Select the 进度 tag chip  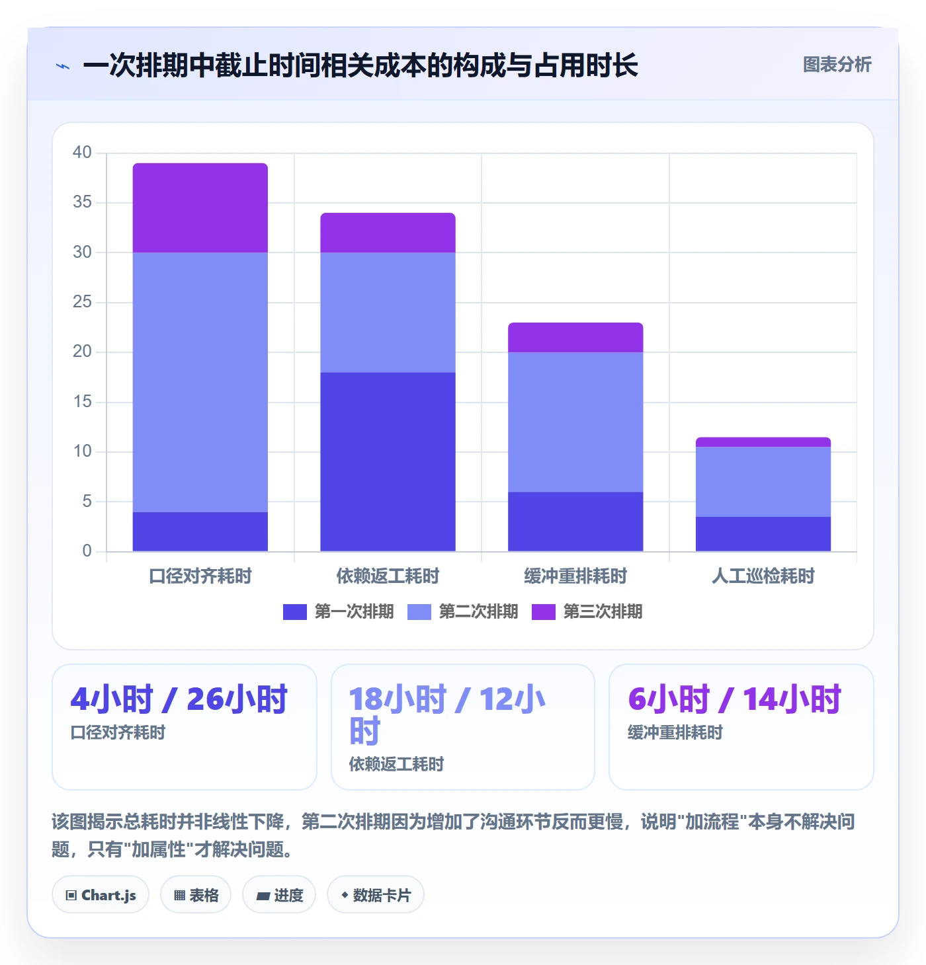coord(279,895)
